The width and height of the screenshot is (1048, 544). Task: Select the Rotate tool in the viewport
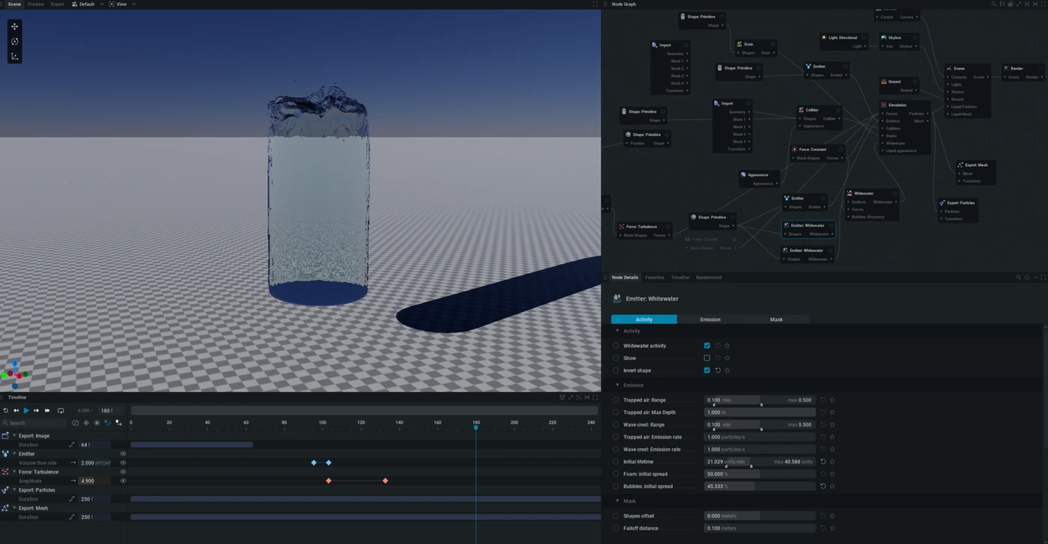[14, 41]
